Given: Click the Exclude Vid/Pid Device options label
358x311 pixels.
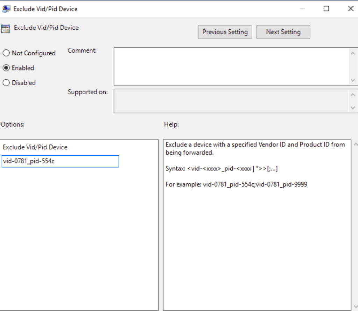Looking at the screenshot, I should coord(35,147).
